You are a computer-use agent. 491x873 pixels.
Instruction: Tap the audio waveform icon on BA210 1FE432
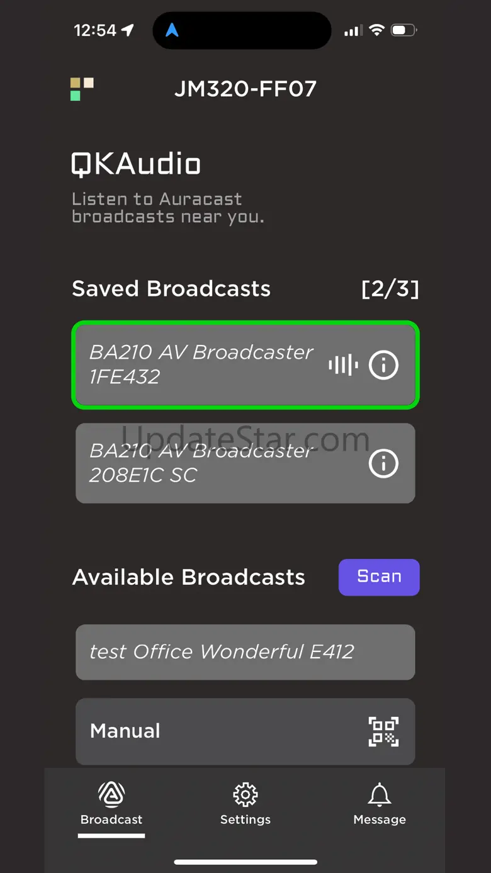(343, 364)
